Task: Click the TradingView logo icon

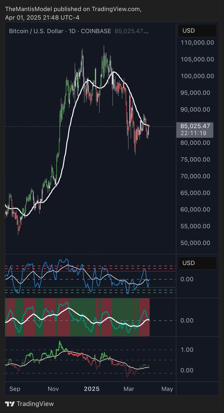Action: click(x=10, y=404)
